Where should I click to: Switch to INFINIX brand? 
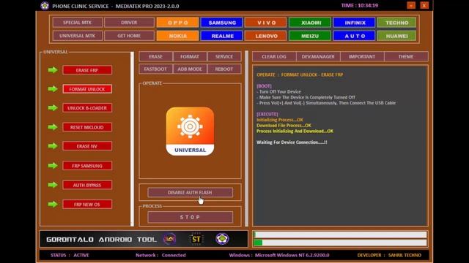pyautogui.click(x=354, y=23)
